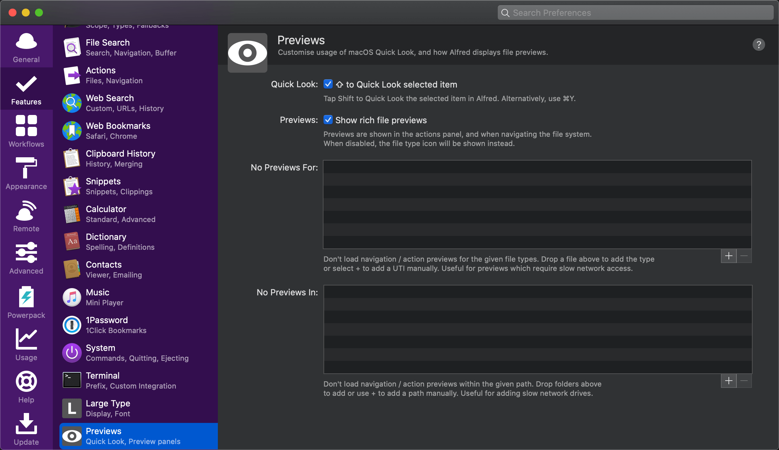Click the Previews eye icon in list
This screenshot has height=450, width=779.
(x=72, y=436)
